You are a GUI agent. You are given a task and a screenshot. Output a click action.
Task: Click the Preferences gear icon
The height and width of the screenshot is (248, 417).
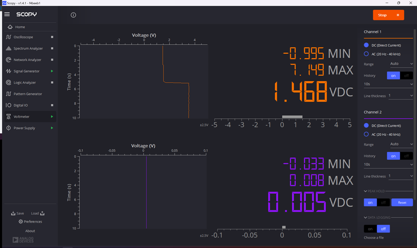[x=20, y=222]
